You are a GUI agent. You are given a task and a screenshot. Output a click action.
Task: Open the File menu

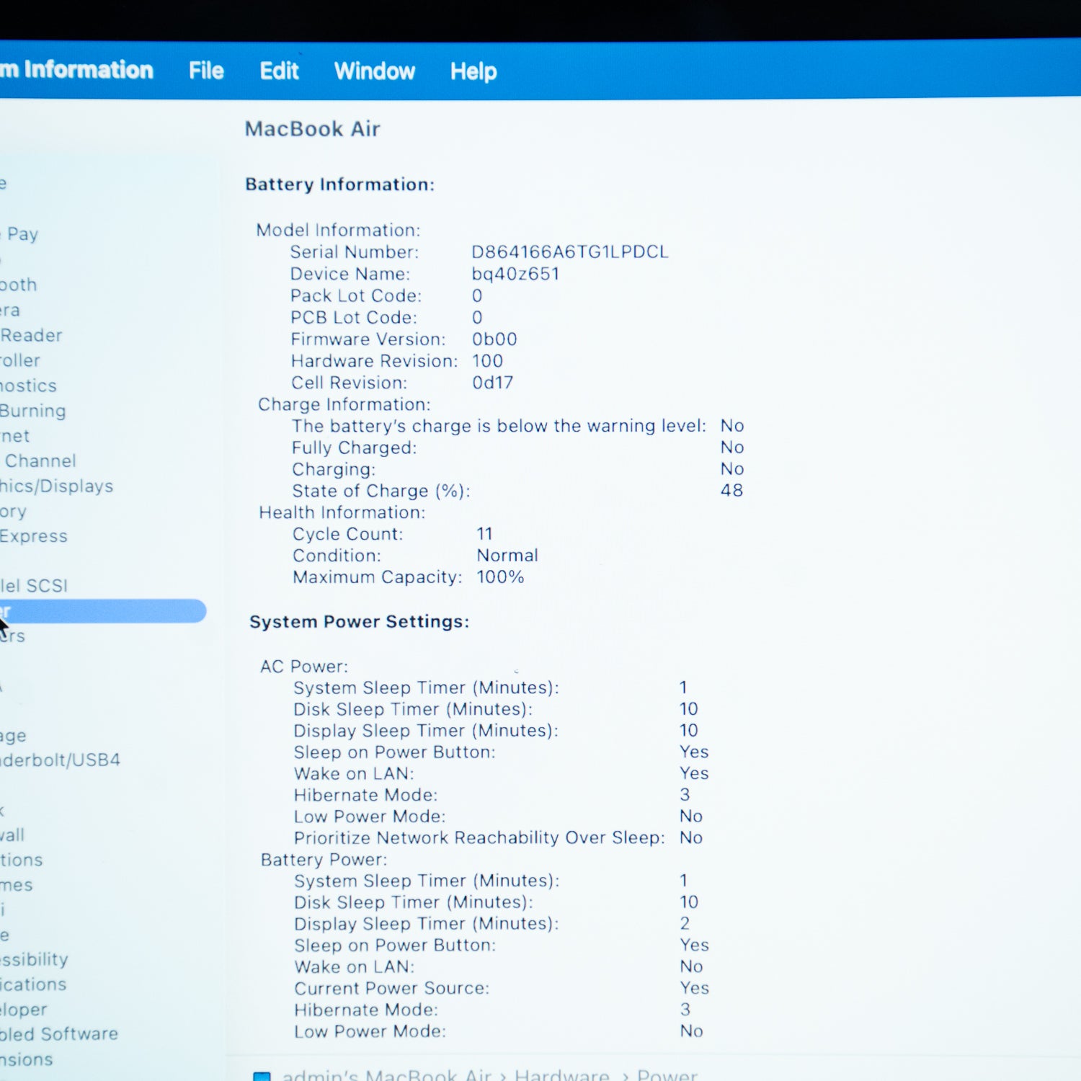(x=206, y=71)
